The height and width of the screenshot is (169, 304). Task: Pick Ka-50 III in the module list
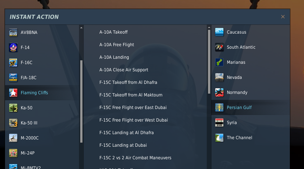42,123
